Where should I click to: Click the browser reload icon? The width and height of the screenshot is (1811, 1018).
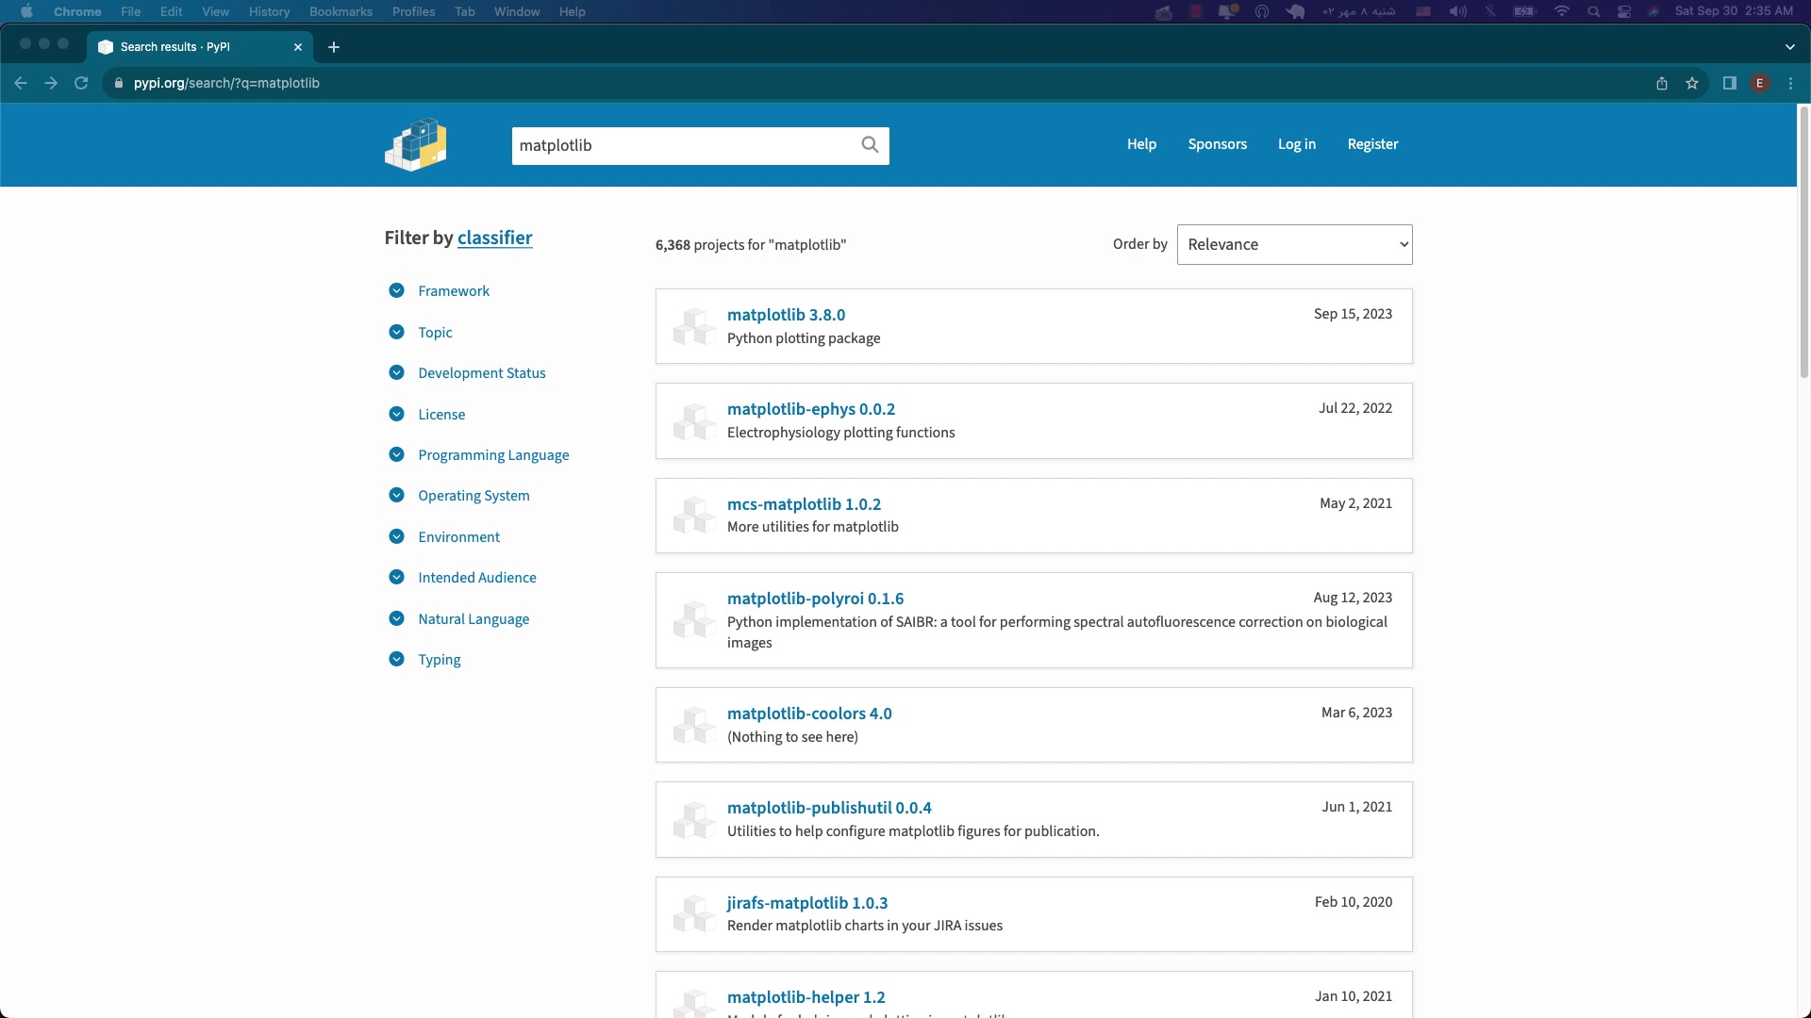click(81, 83)
